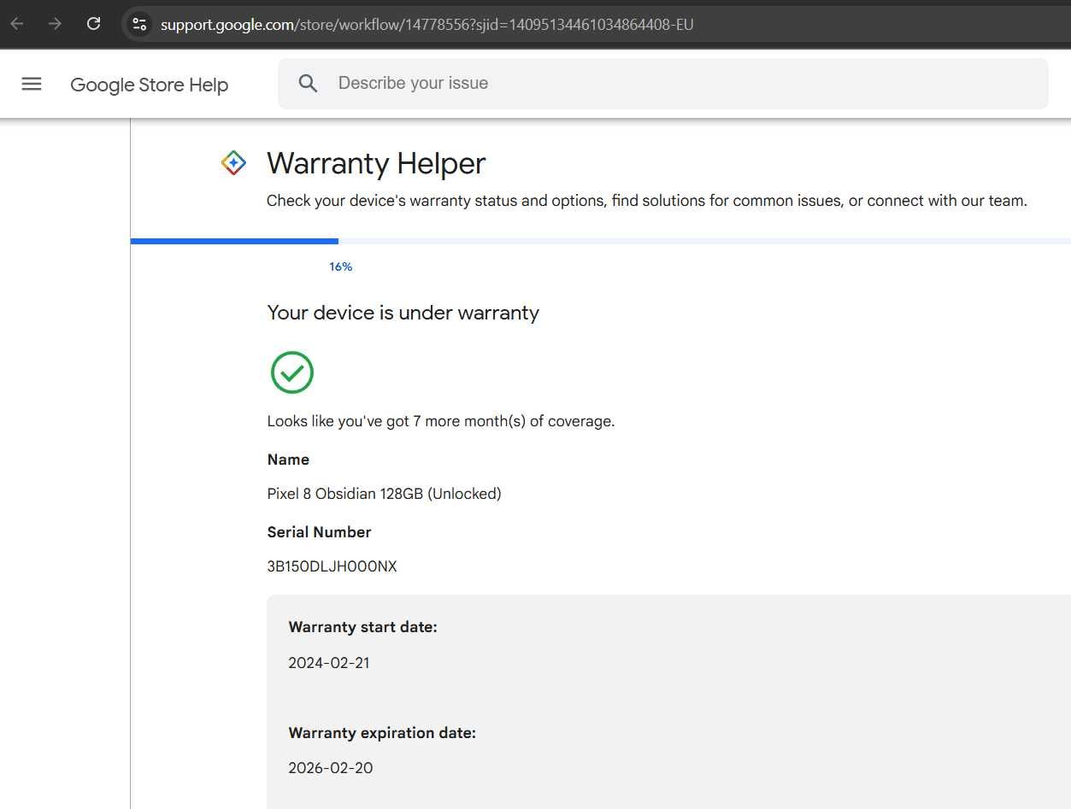Click the Warranty Helper sparkle icon

click(x=233, y=163)
